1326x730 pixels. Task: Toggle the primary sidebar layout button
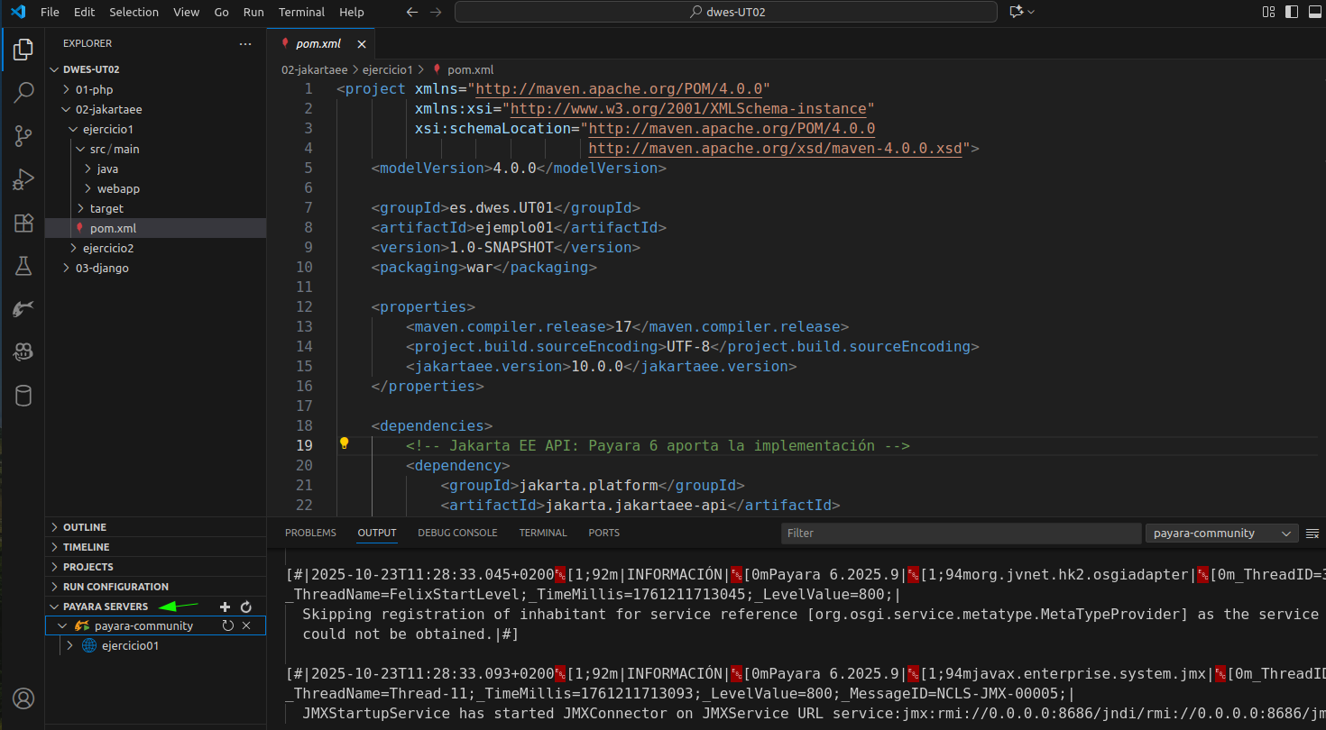1292,12
